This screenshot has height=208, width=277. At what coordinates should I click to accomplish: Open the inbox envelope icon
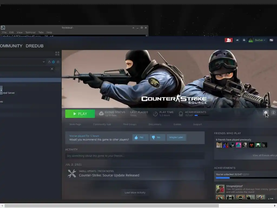click(x=244, y=40)
